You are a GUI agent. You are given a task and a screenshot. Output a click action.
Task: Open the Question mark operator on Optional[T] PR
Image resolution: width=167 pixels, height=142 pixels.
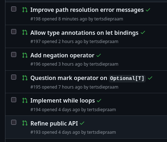88,78
